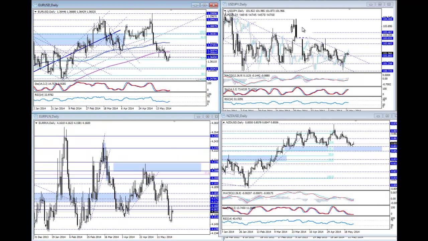Click the Sto(14,3,3) 73.6228 label in USDJPY
Viewport: 428px width, 241px height.
(x=241, y=89)
